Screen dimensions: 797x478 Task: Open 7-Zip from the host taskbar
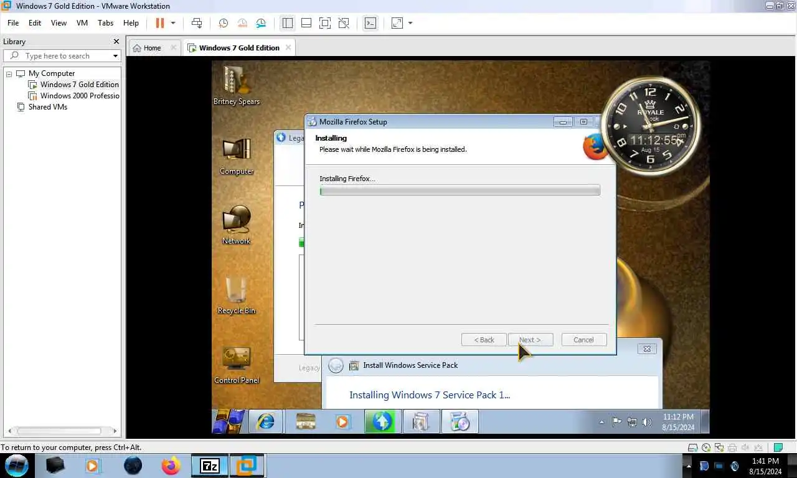tap(210, 466)
